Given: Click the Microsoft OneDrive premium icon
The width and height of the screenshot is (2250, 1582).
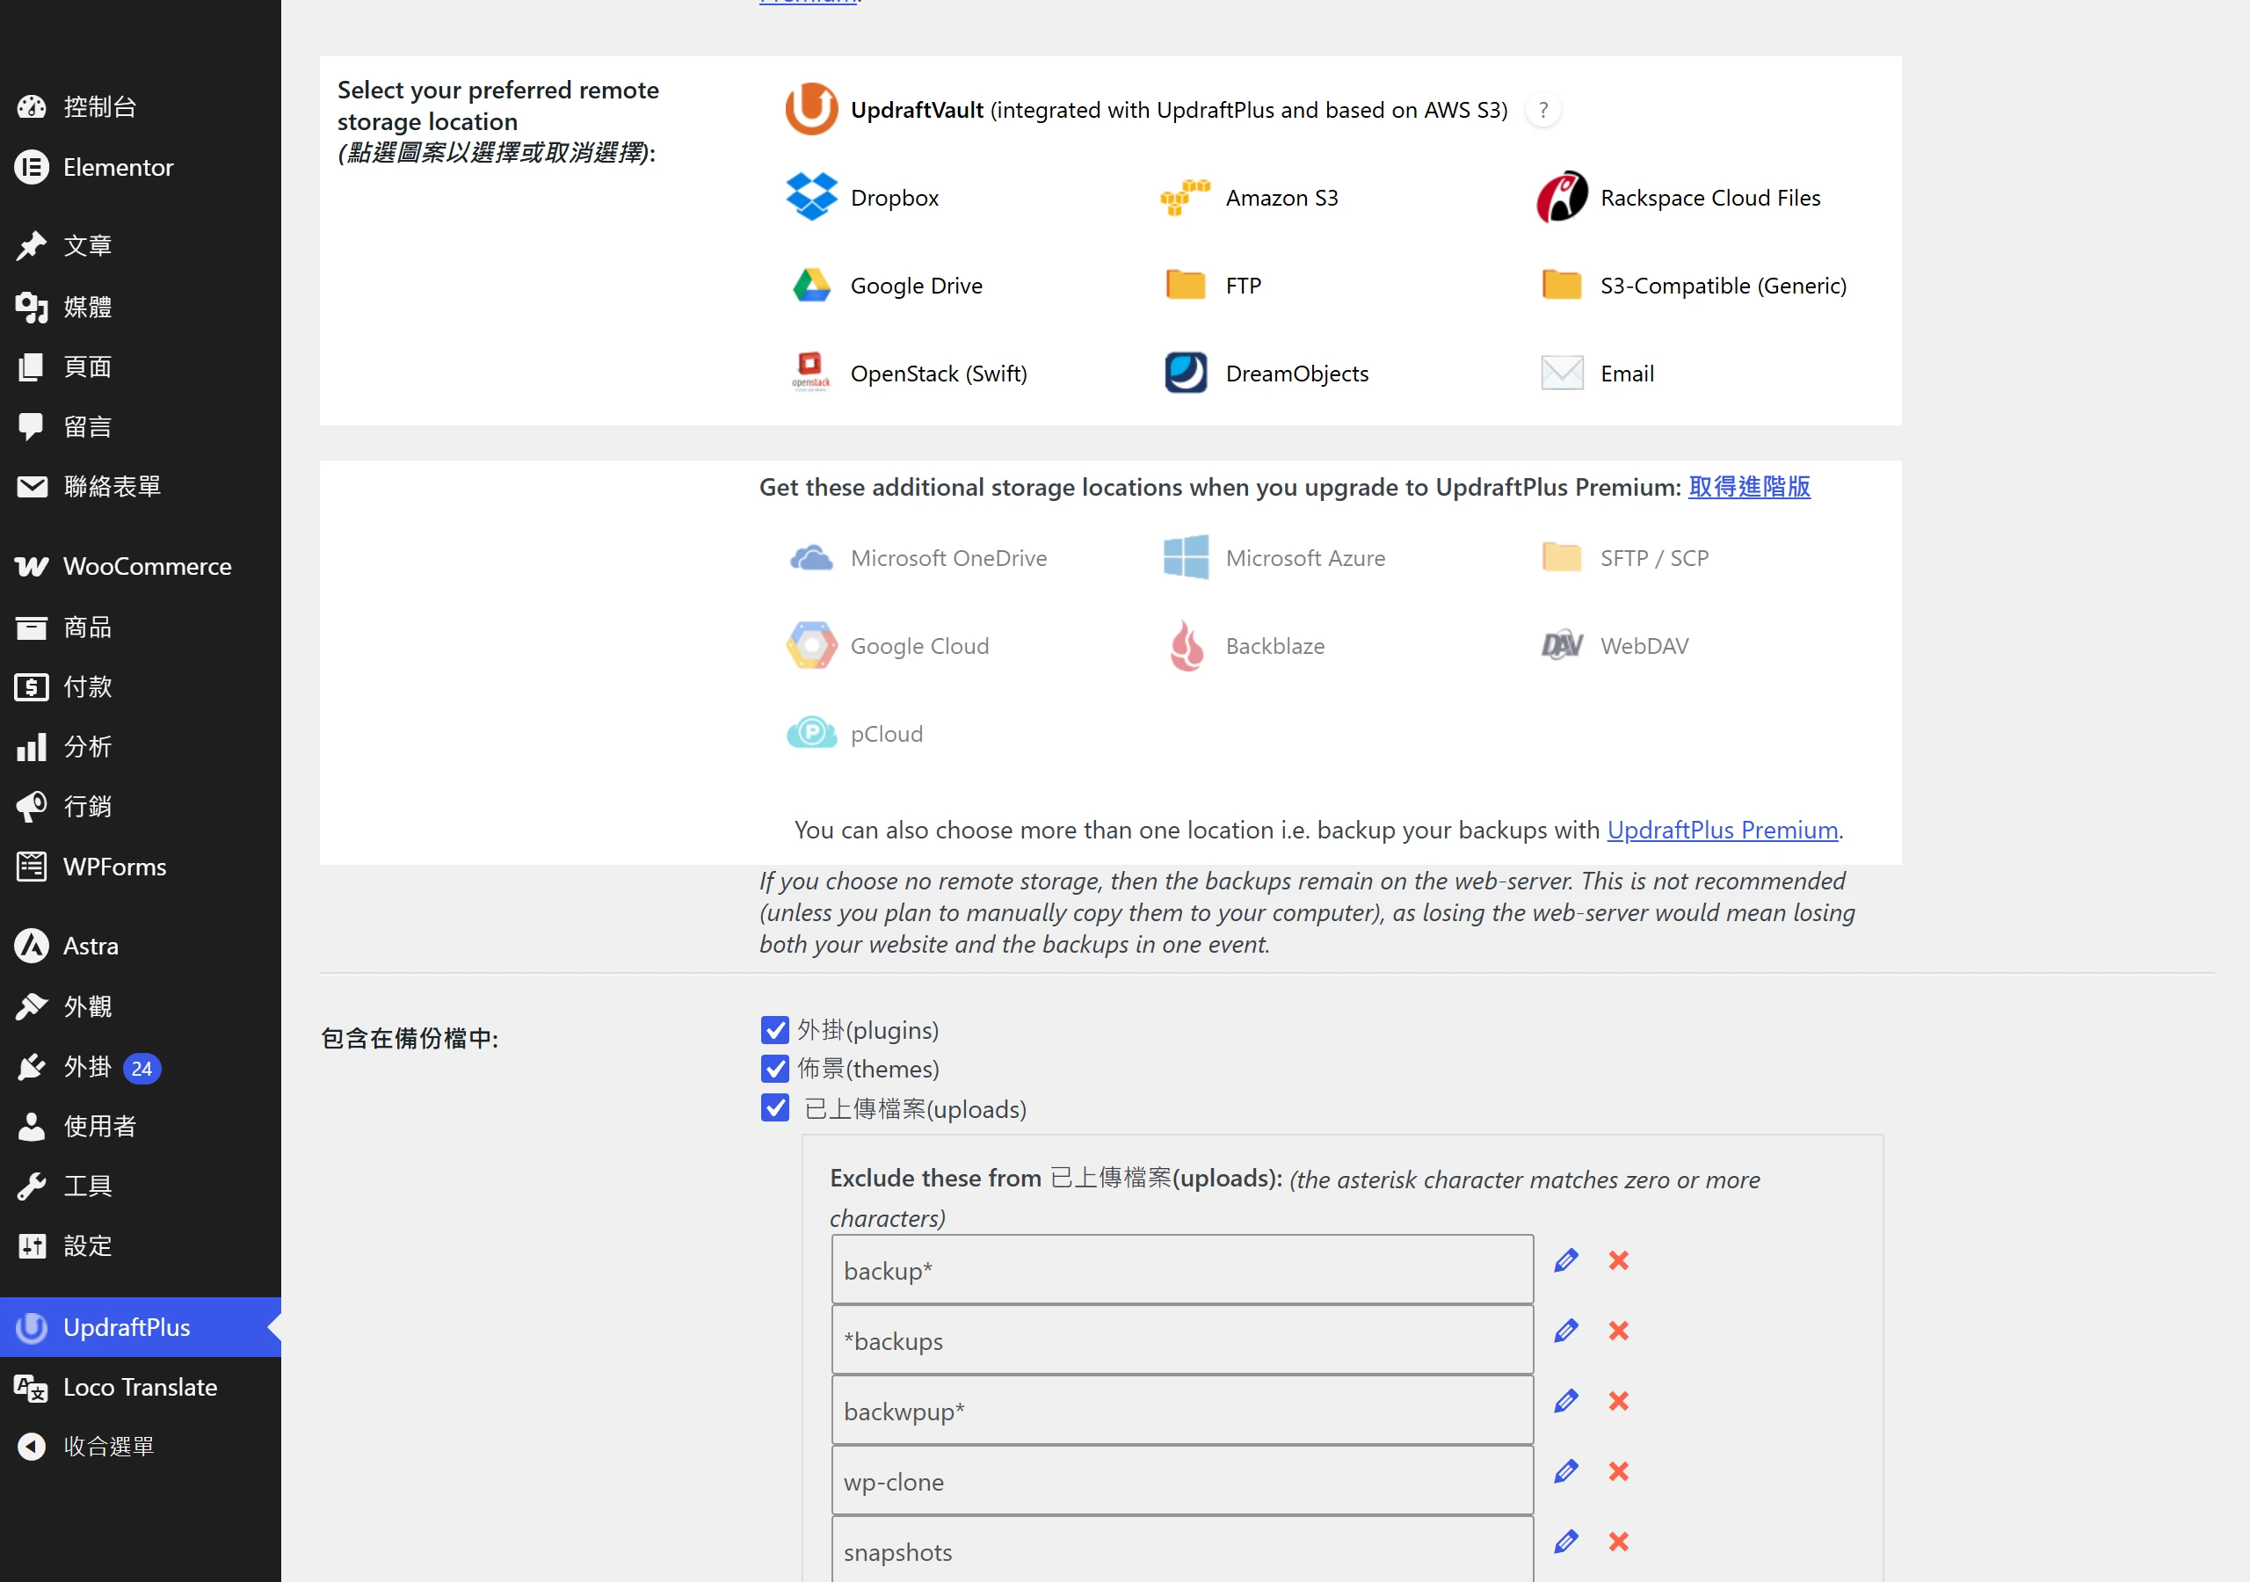Looking at the screenshot, I should (x=811, y=558).
